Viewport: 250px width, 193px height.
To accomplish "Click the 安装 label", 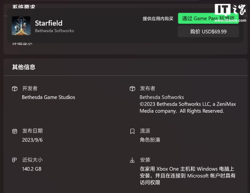I will [145, 160].
